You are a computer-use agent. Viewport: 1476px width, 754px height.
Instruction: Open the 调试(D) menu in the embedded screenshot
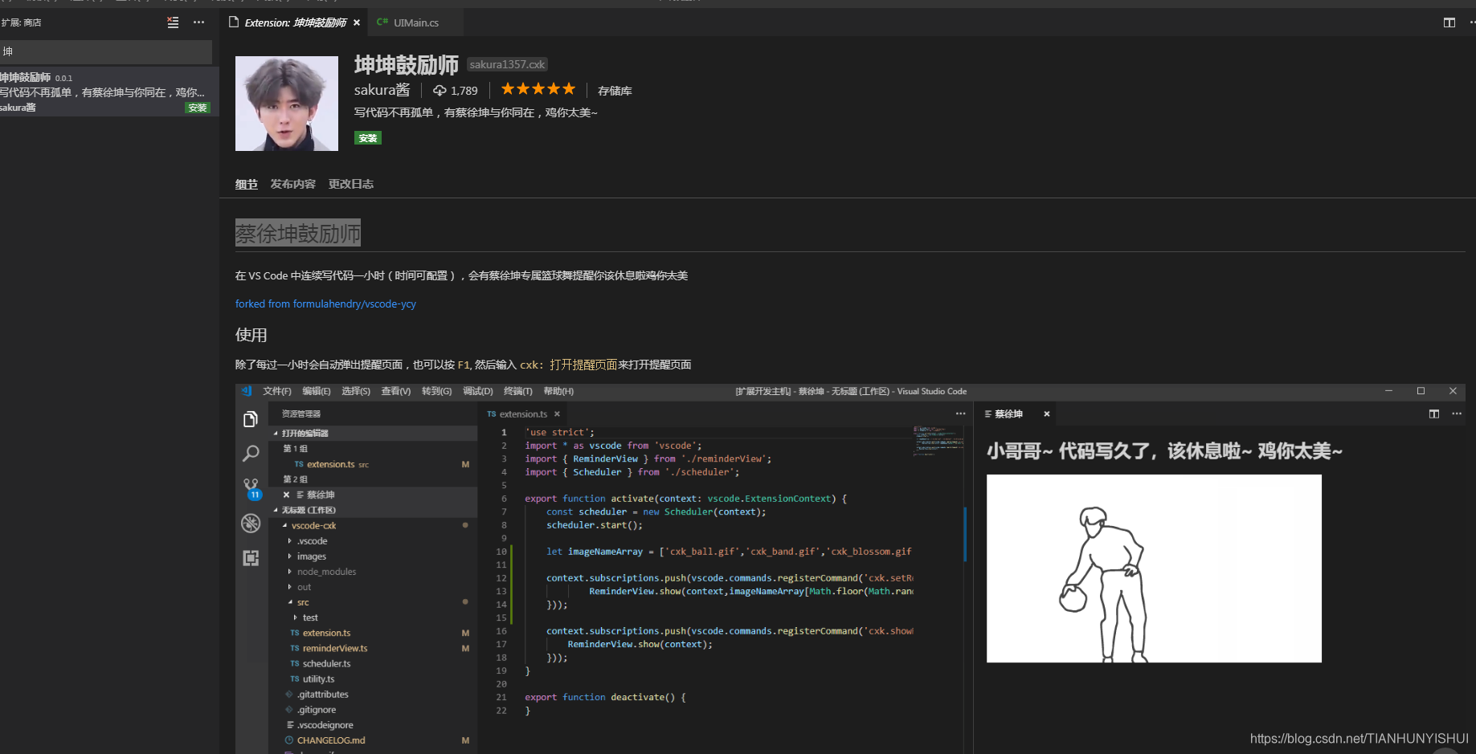pyautogui.click(x=477, y=391)
